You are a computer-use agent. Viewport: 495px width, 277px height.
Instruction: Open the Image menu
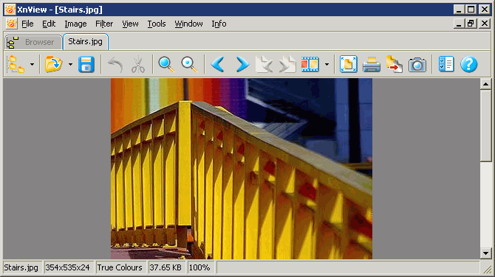(75, 24)
